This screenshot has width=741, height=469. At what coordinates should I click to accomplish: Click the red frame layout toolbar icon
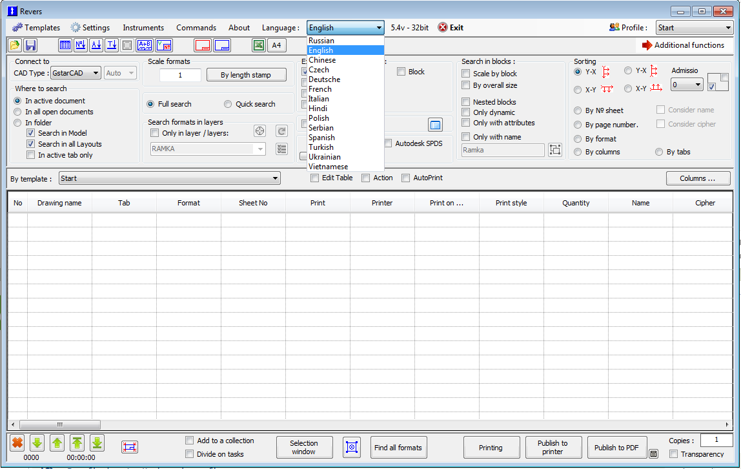pos(203,45)
